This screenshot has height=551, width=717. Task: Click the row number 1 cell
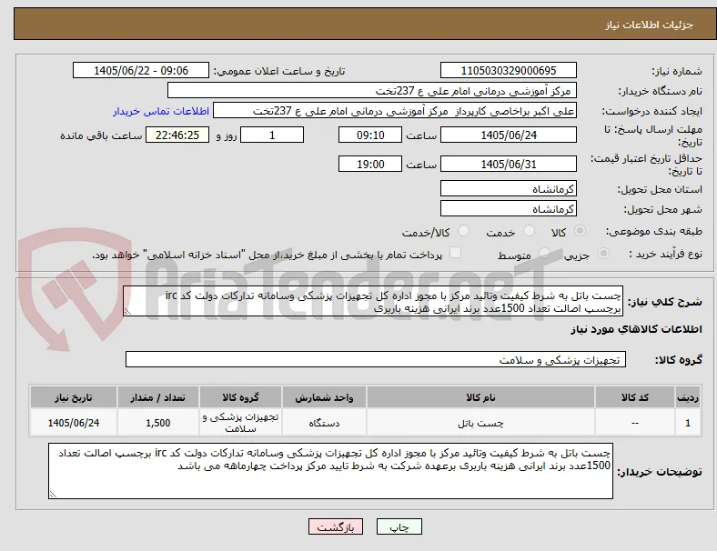(688, 423)
